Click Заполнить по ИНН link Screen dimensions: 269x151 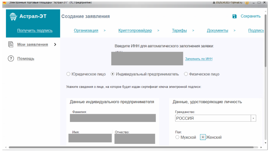[199, 59]
